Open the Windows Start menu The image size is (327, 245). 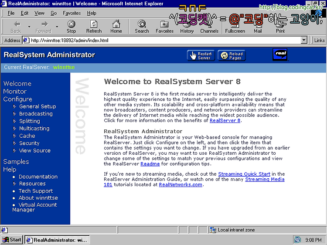point(11,240)
